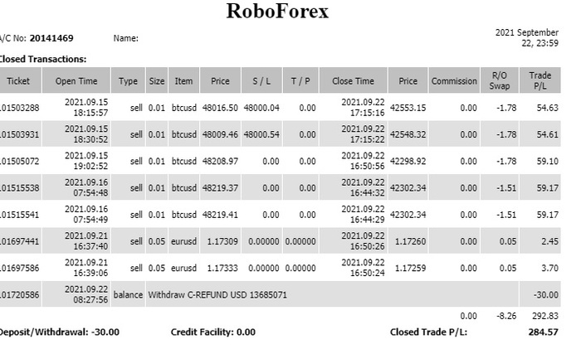Click the Trade P/L column header
The width and height of the screenshot is (581, 349).
pos(539,81)
